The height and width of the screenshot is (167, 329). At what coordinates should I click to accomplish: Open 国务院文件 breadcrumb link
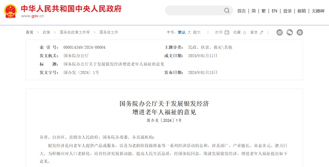[x=109, y=32]
